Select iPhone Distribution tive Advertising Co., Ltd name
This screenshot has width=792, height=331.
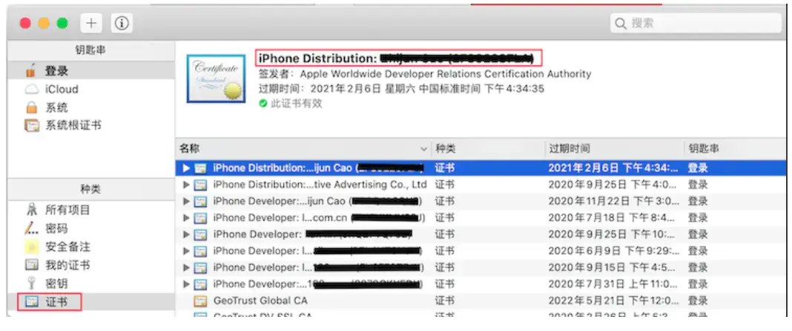tap(320, 184)
